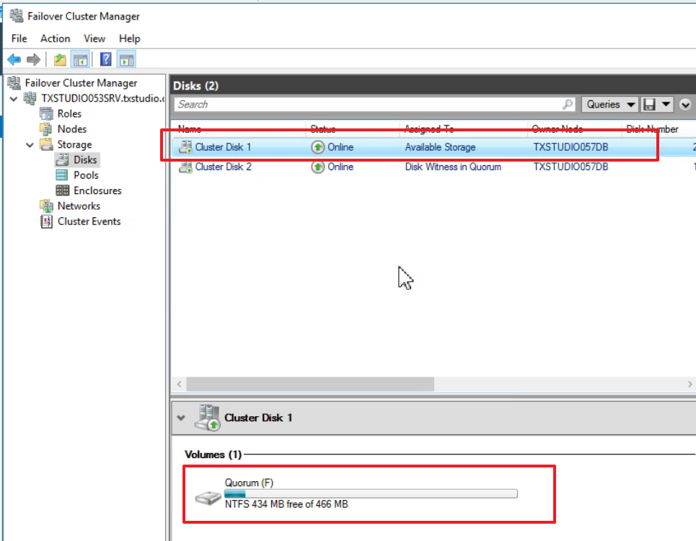Toggle the Show/Hide Action Pane icon
The height and width of the screenshot is (541, 696).
126,59
